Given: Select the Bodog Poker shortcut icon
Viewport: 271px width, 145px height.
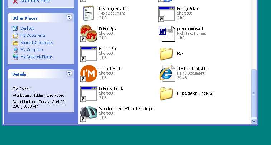Looking at the screenshot, I should (167, 14).
